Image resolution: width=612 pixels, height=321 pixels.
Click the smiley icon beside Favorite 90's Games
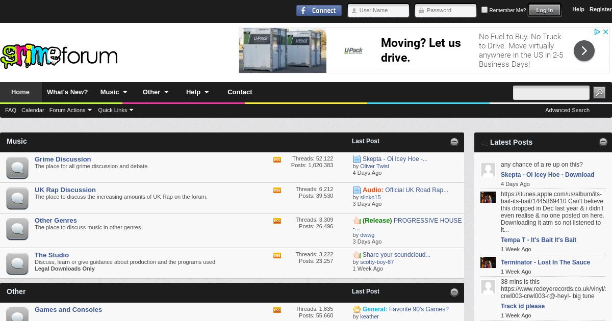pyautogui.click(x=357, y=309)
